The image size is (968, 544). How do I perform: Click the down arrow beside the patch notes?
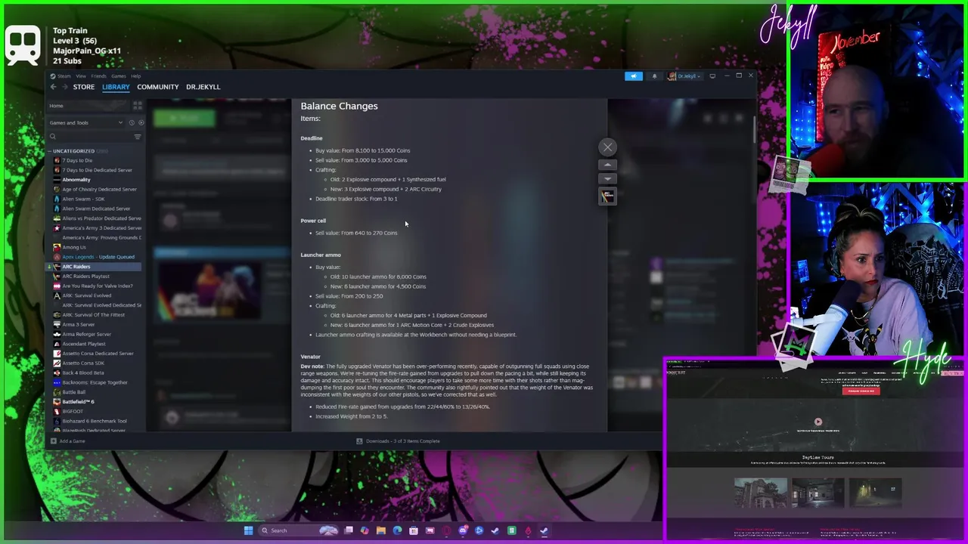(607, 178)
